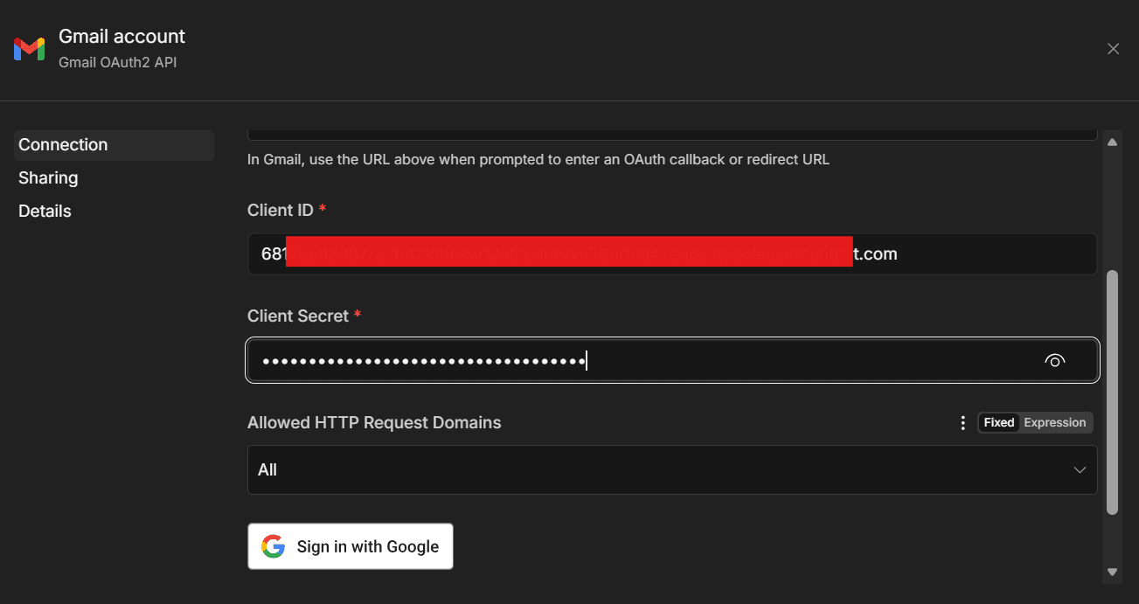Click the scrollbar up arrow
This screenshot has width=1139, height=604.
coord(1112,142)
